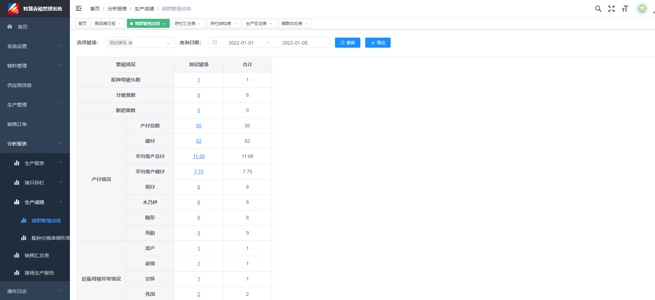Collapse the 生产成绩 submenu

click(x=35, y=202)
